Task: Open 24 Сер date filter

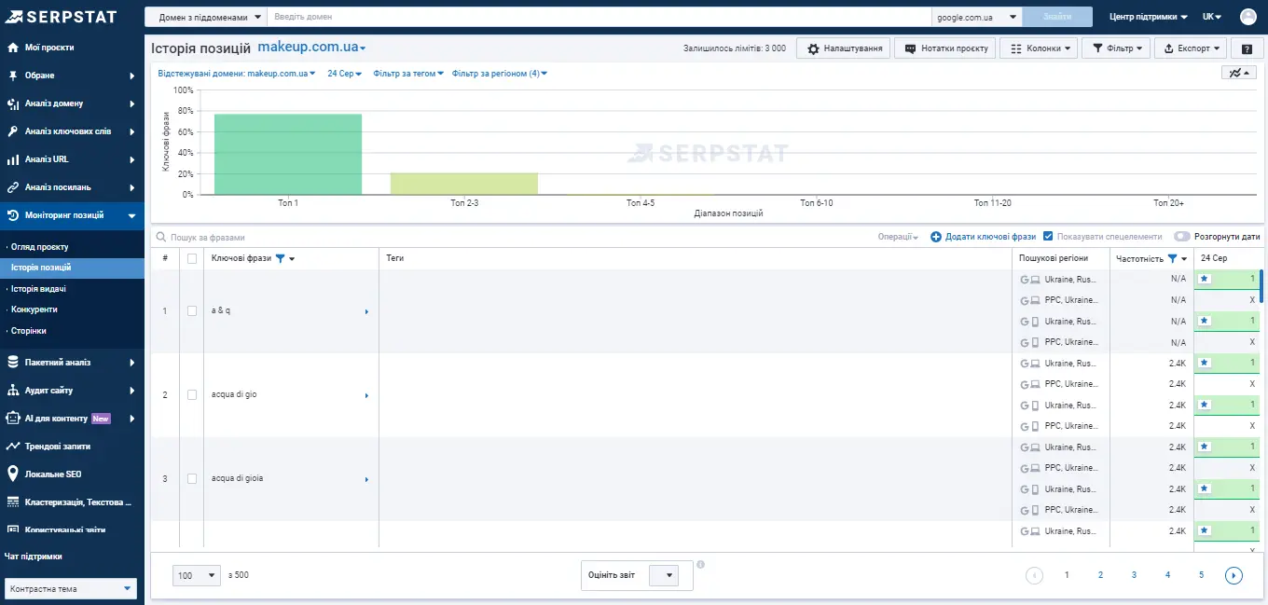Action: (x=344, y=74)
